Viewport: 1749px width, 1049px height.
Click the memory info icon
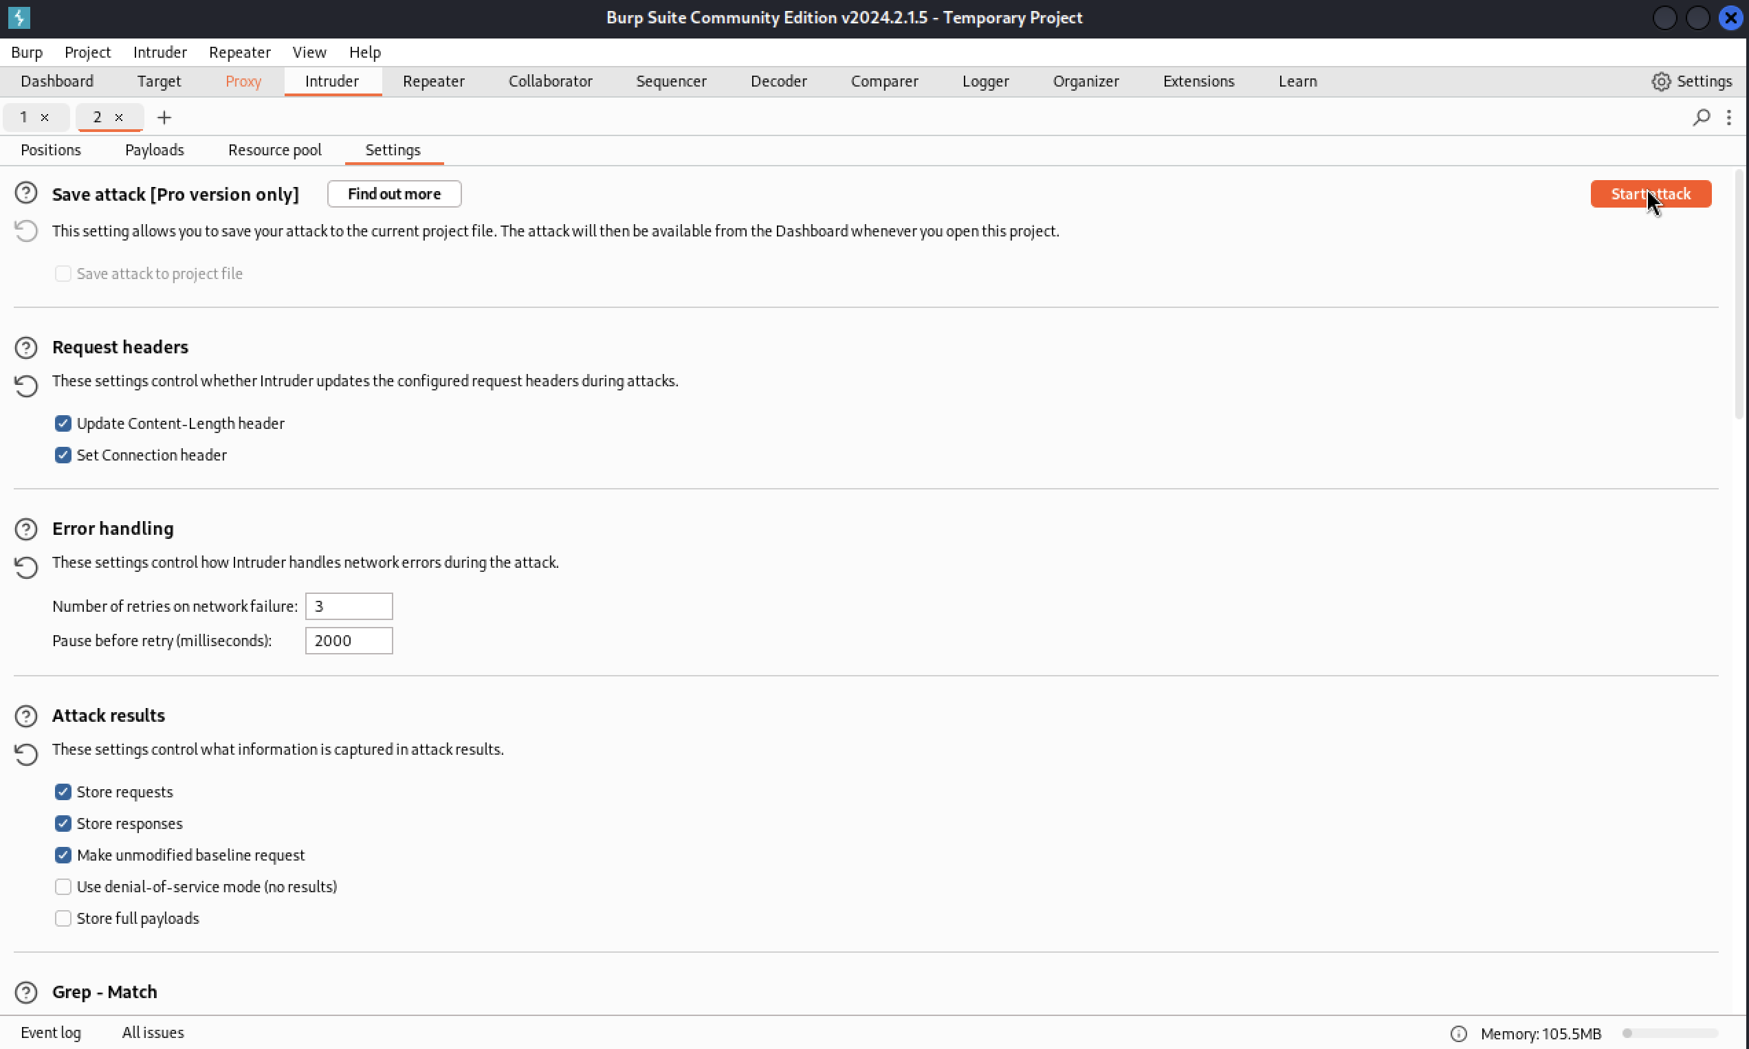[1458, 1033]
